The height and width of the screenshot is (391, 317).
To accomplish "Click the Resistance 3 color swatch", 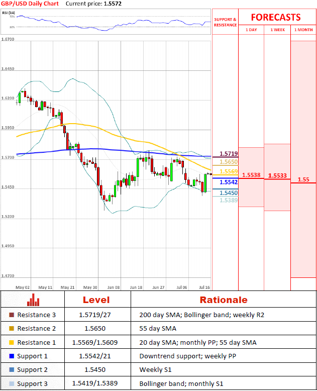I will click(x=12, y=315).
